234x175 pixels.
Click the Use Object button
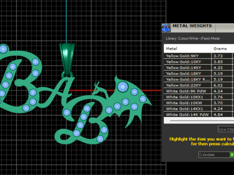(x=226, y=129)
